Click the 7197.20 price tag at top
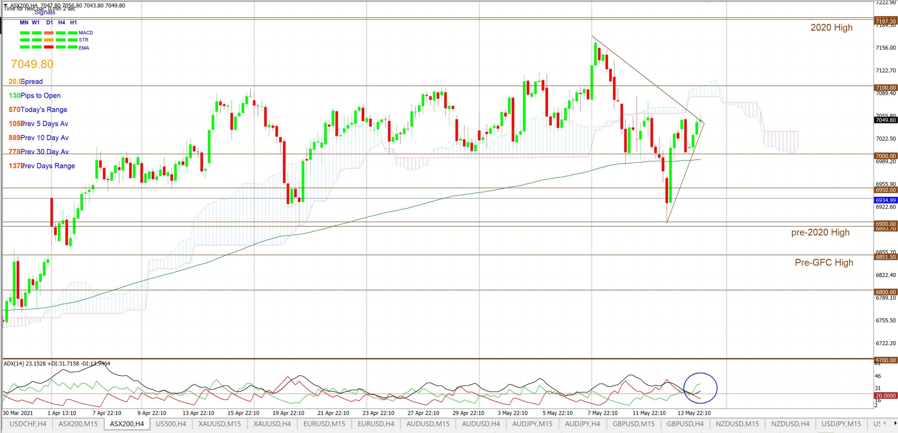Viewport: 898px width, 433px height. [x=885, y=21]
